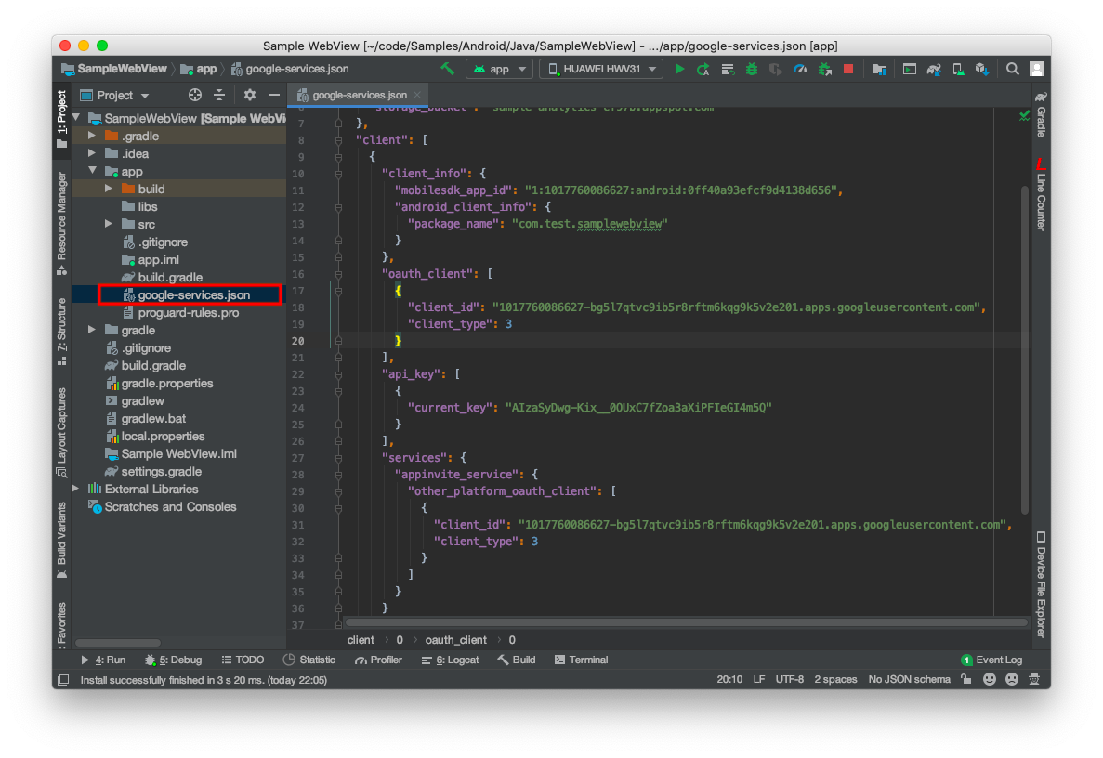Click No JSON schema in status bar
Image resolution: width=1103 pixels, height=758 pixels.
click(x=909, y=679)
